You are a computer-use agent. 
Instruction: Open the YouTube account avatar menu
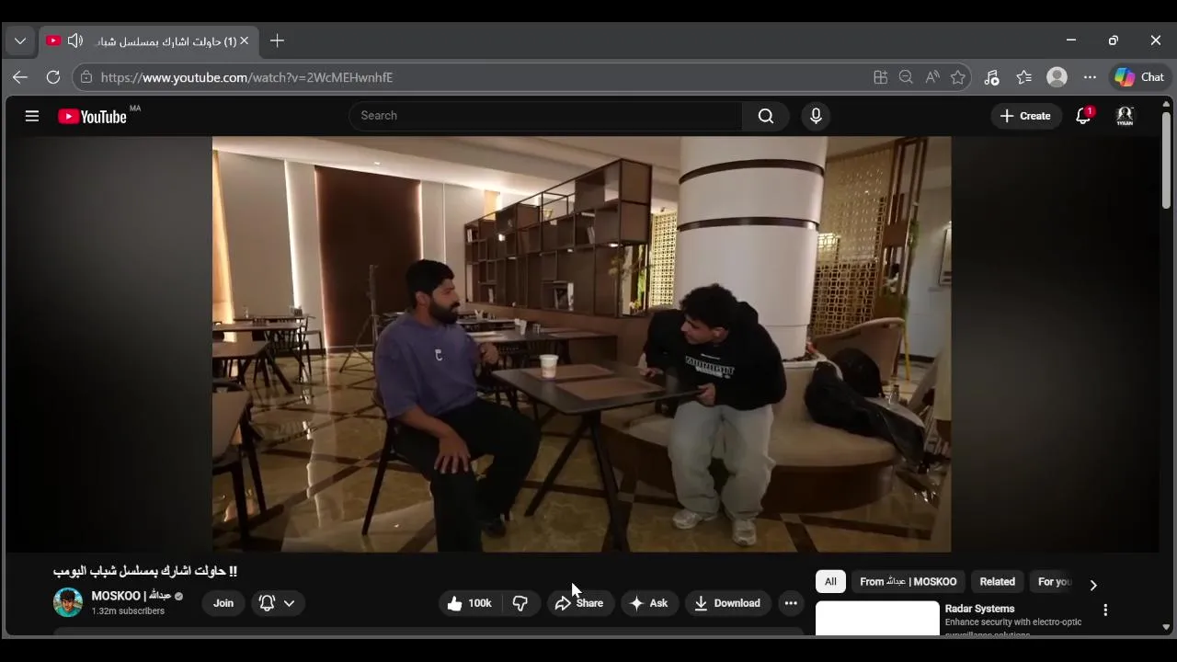1125,116
